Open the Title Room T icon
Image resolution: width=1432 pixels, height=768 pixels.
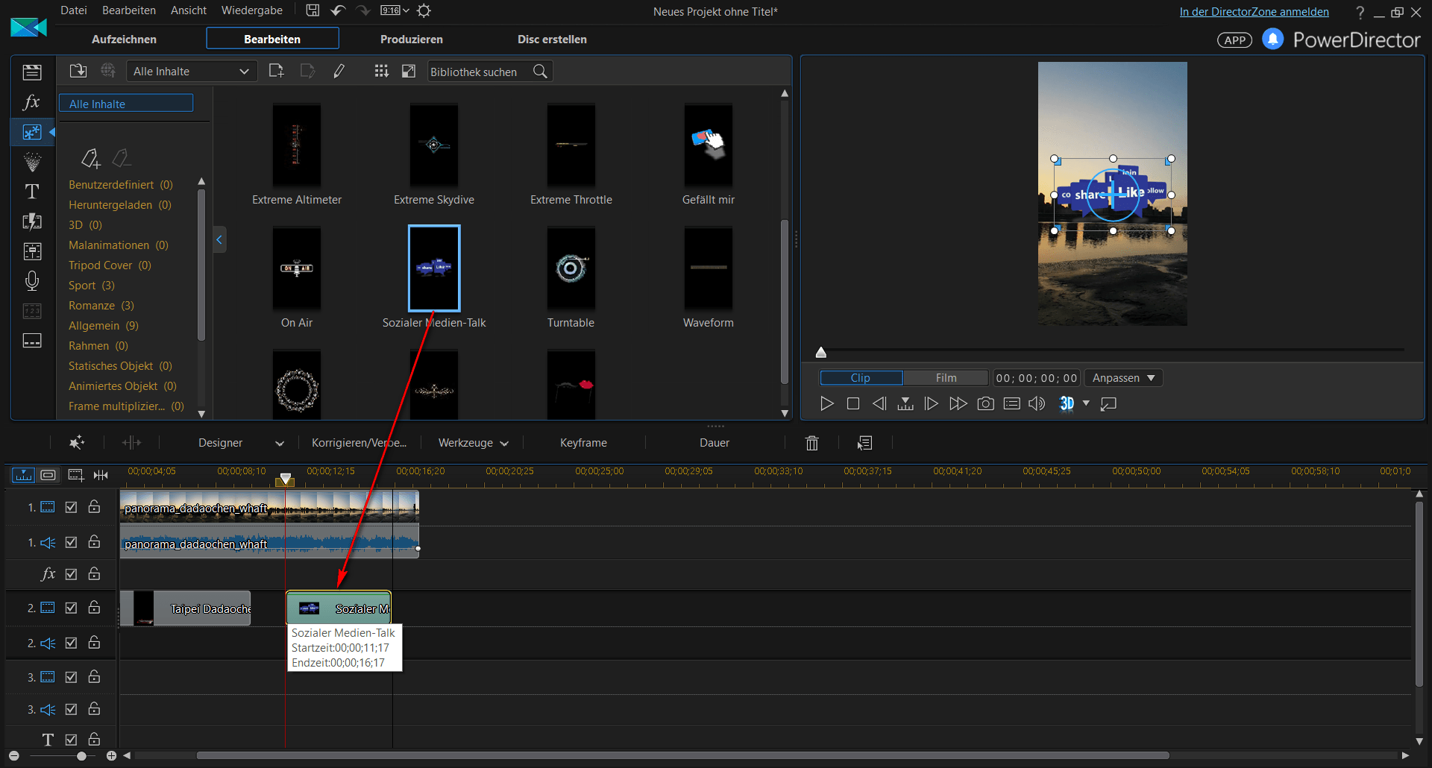[x=32, y=192]
